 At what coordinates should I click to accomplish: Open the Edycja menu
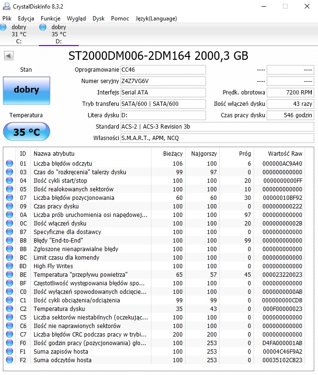[26, 19]
